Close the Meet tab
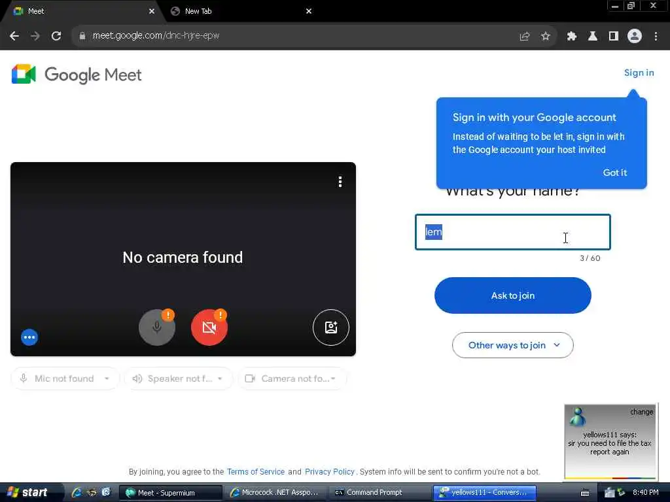Image resolution: width=670 pixels, height=502 pixels. coord(152,11)
